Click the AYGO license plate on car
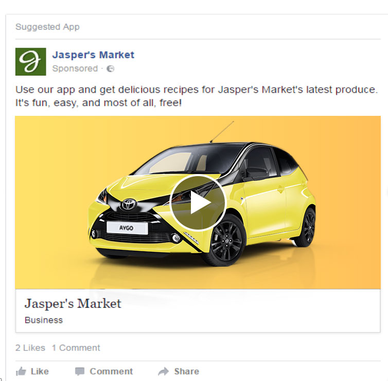 pyautogui.click(x=127, y=228)
